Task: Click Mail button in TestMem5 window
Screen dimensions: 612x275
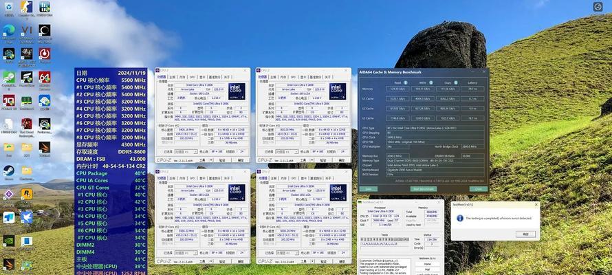Action: (427, 269)
